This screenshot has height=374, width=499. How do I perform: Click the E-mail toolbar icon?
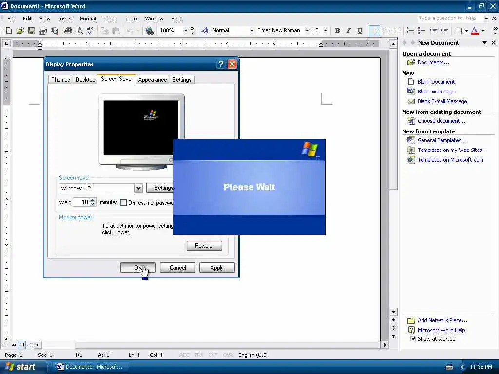[x=43, y=31]
